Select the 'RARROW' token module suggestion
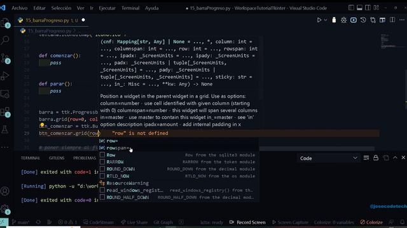The width and height of the screenshot is (407, 228). click(179, 162)
